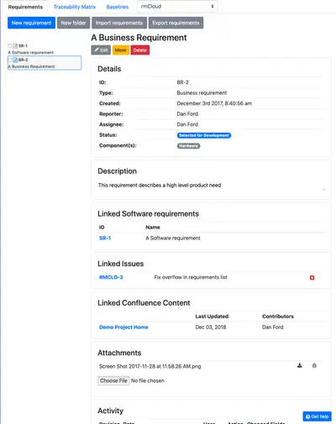This screenshot has width=336, height=424.
Task: Click the description text area
Action: [x=212, y=186]
